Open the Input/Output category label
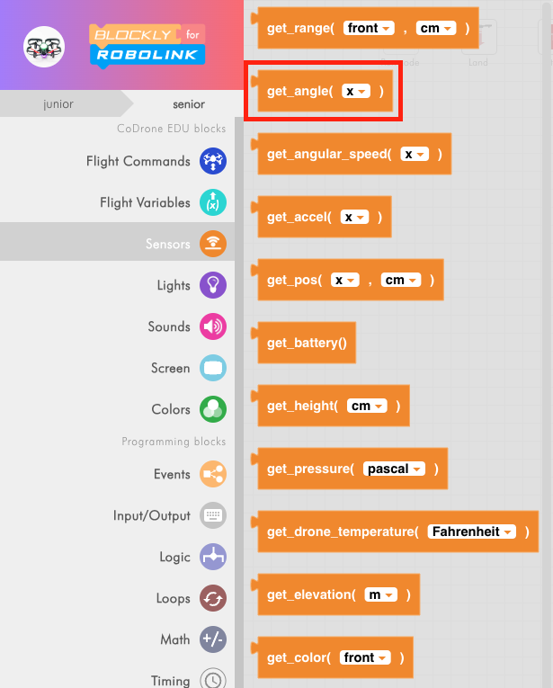The image size is (553, 688). click(151, 515)
